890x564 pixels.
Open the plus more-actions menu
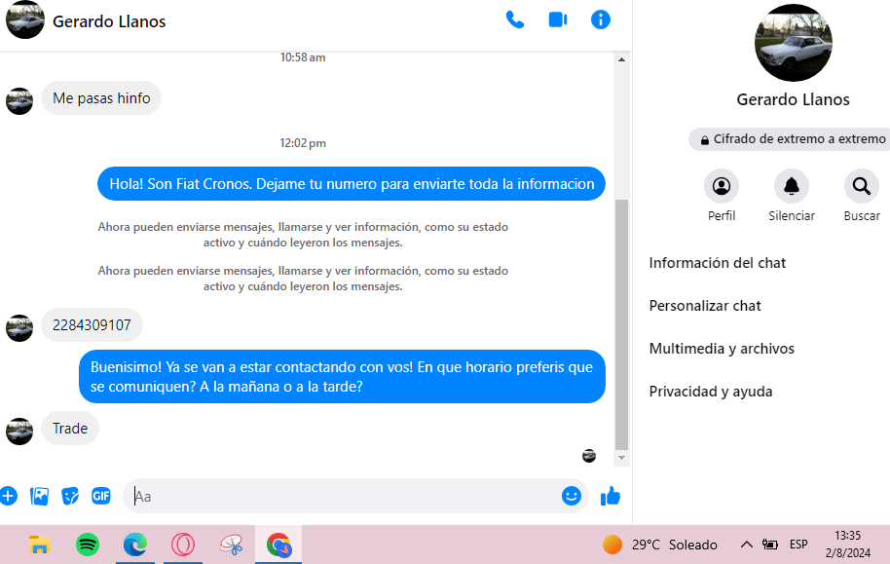coord(8,496)
